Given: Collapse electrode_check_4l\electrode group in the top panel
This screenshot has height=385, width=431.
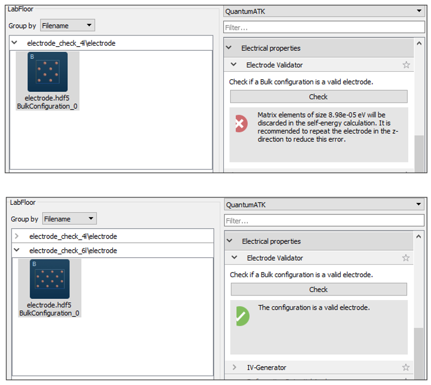Looking at the screenshot, I should point(14,43).
